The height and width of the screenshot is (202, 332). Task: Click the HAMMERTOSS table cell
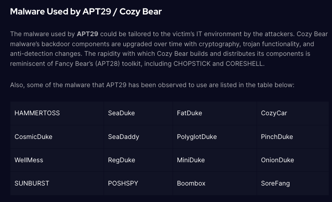(37, 113)
